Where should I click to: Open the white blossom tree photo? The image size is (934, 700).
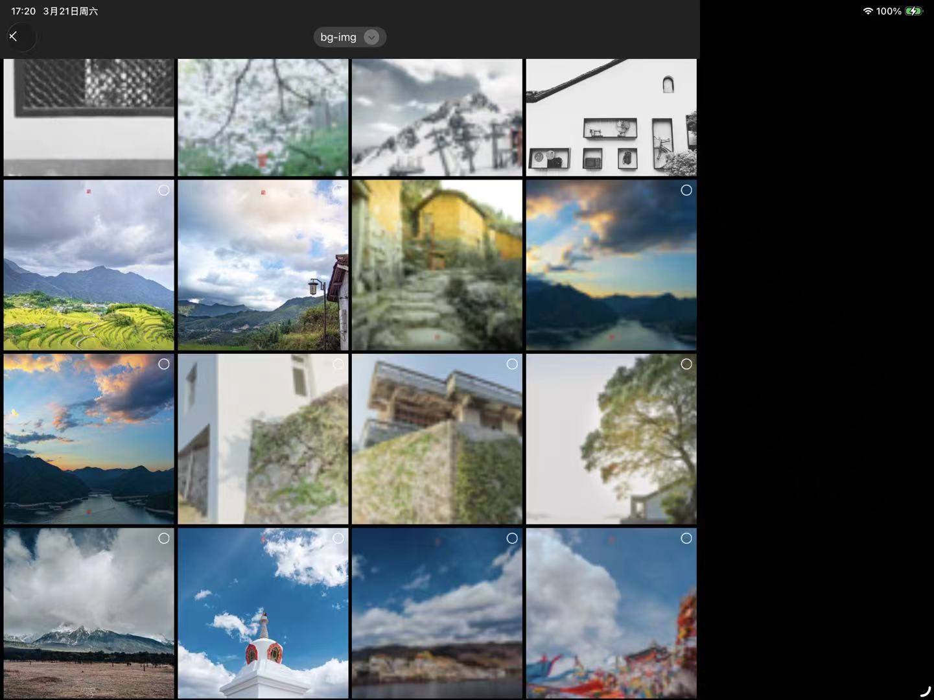[x=263, y=117]
